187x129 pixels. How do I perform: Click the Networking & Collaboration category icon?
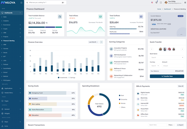pos(111,76)
